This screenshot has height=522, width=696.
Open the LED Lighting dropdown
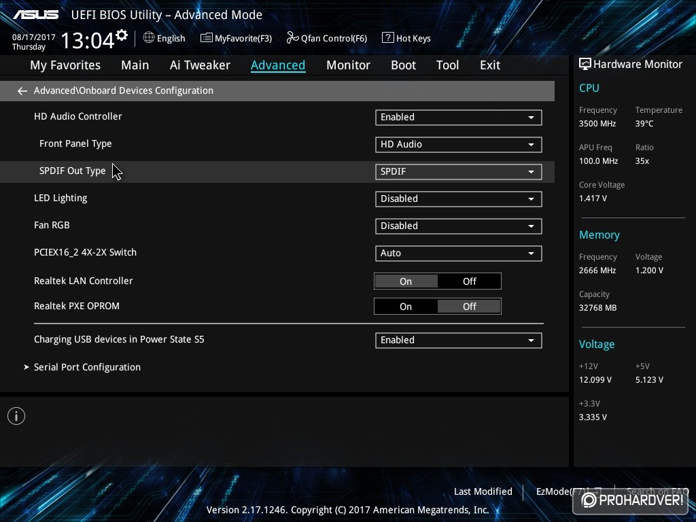tap(459, 199)
